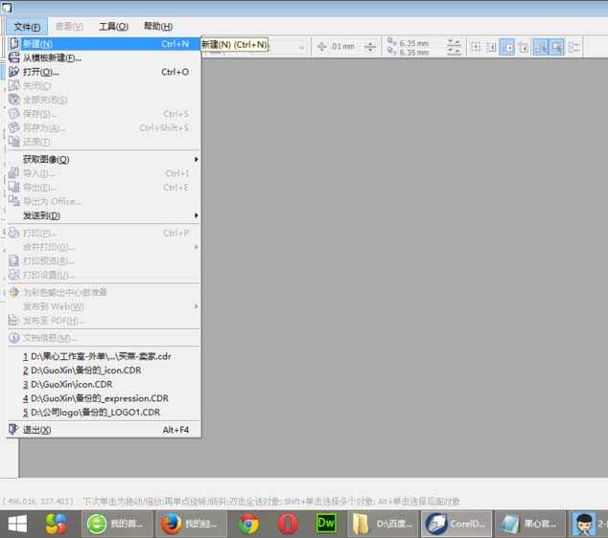Open Opera browser from the taskbar

pos(288,523)
